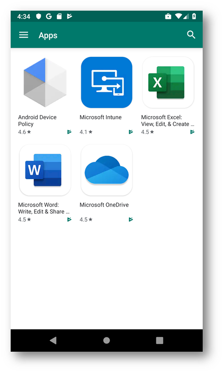
Task: Tap the shield icon in status bar
Action: (x=39, y=16)
